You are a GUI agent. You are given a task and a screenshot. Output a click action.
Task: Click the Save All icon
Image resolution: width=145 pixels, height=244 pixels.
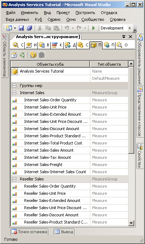29,28
